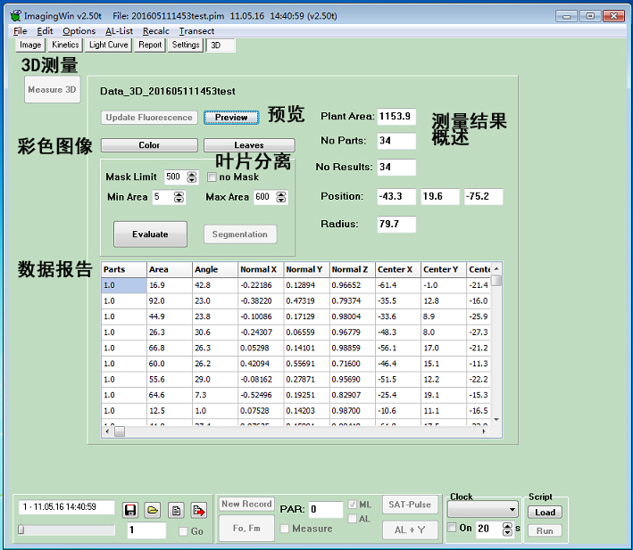Click the open folder icon
633x550 pixels.
(153, 510)
